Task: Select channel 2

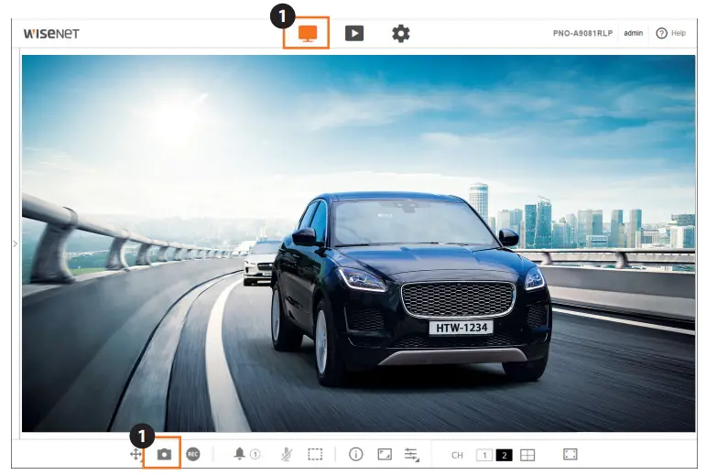Action: [504, 455]
